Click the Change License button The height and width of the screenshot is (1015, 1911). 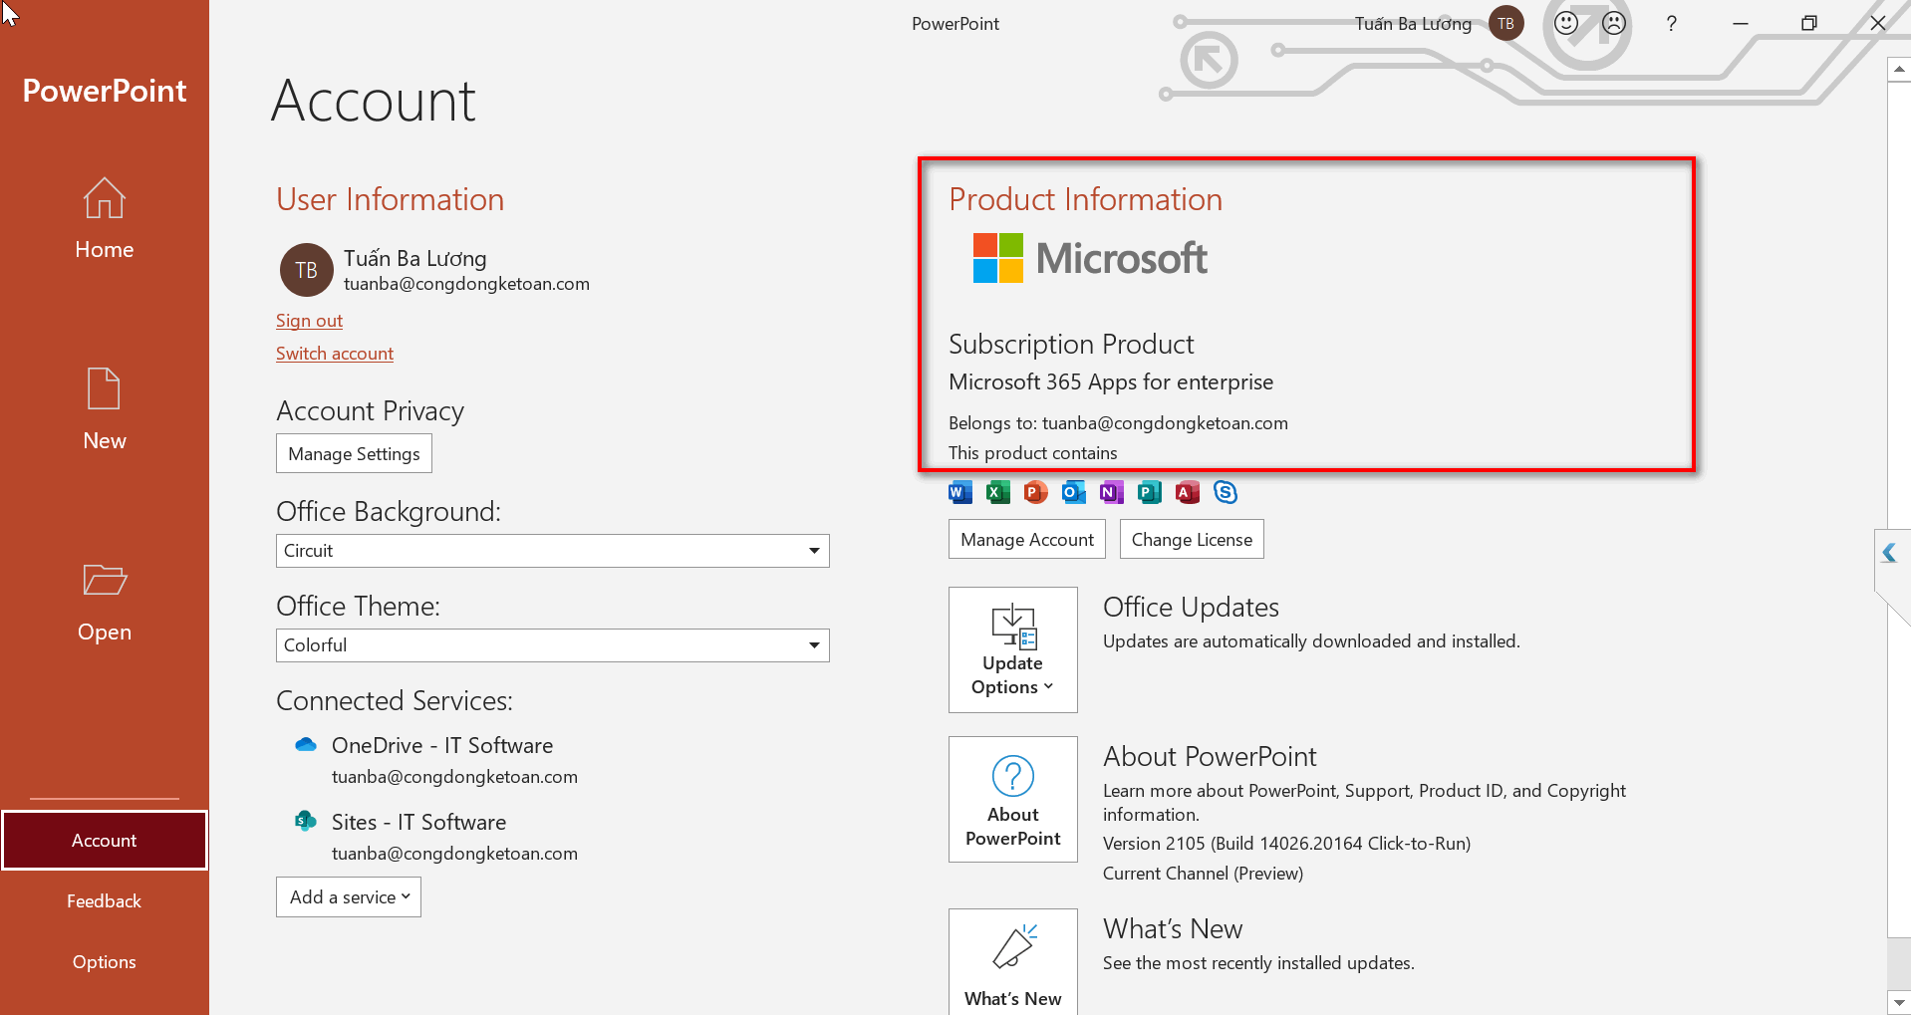pos(1192,539)
